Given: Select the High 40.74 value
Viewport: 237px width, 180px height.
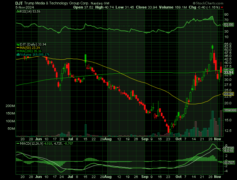Looking at the screenshot, I should tap(104, 7).
